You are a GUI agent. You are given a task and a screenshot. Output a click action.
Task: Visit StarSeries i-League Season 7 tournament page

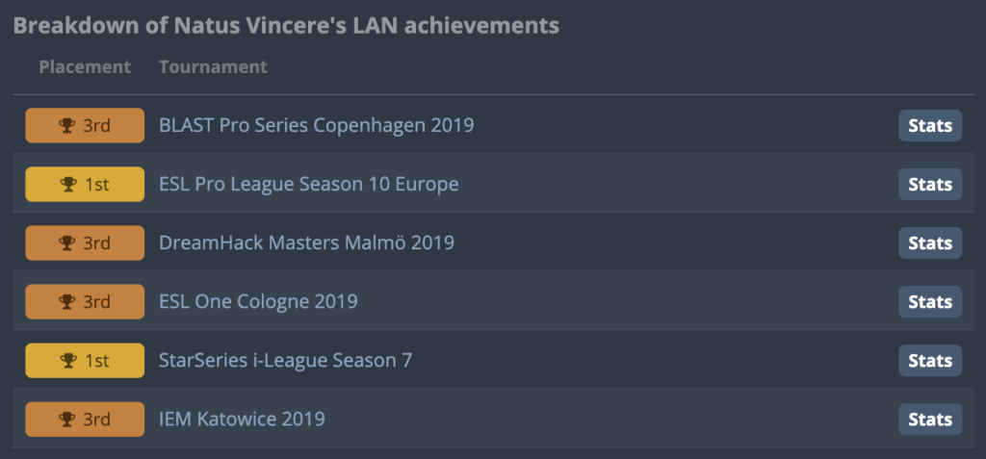[285, 360]
